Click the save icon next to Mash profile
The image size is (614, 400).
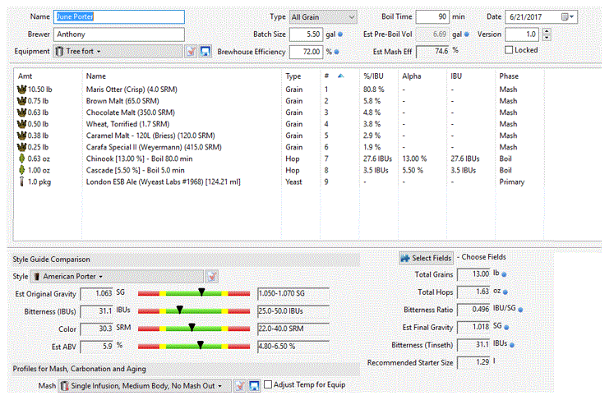click(254, 386)
